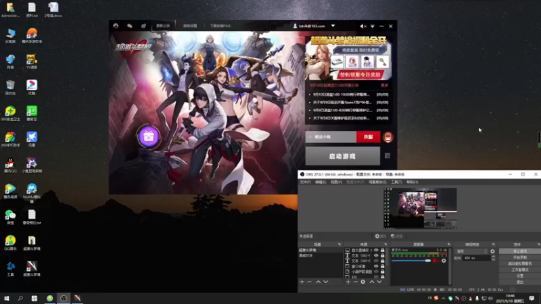Toggle visibility of 窗口采集 source
The image size is (541, 304).
(377, 266)
